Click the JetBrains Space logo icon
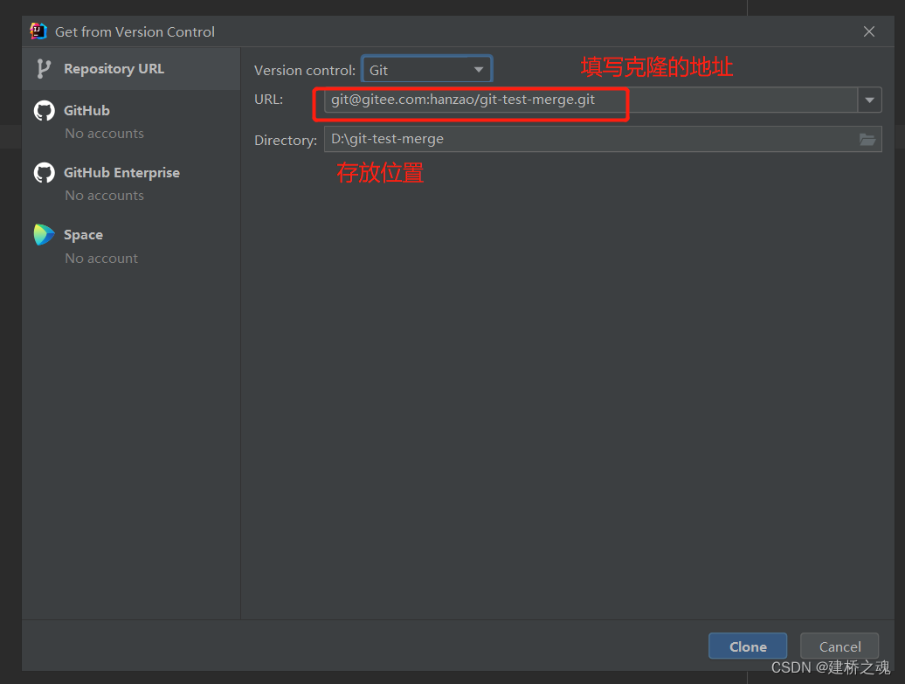This screenshot has height=684, width=905. click(45, 235)
